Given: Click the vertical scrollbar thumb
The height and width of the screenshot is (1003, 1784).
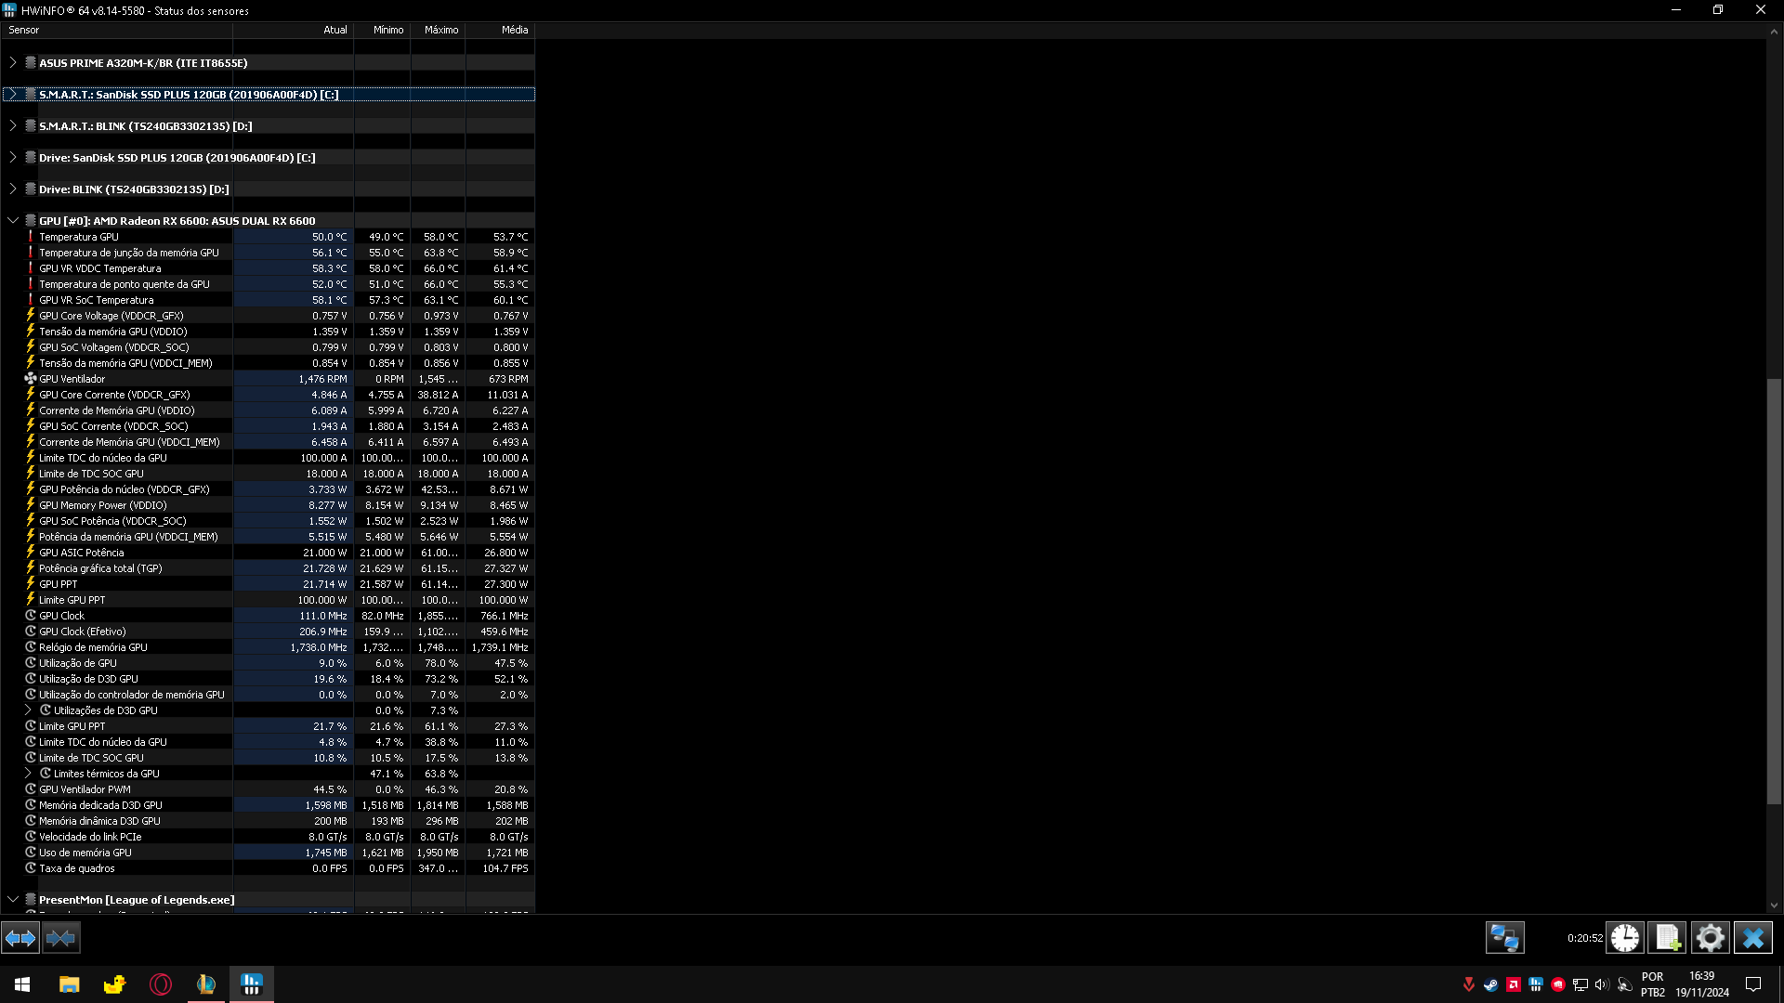Looking at the screenshot, I should [1774, 592].
